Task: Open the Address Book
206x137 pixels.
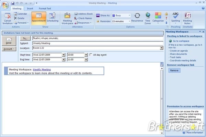Action: point(83,14)
